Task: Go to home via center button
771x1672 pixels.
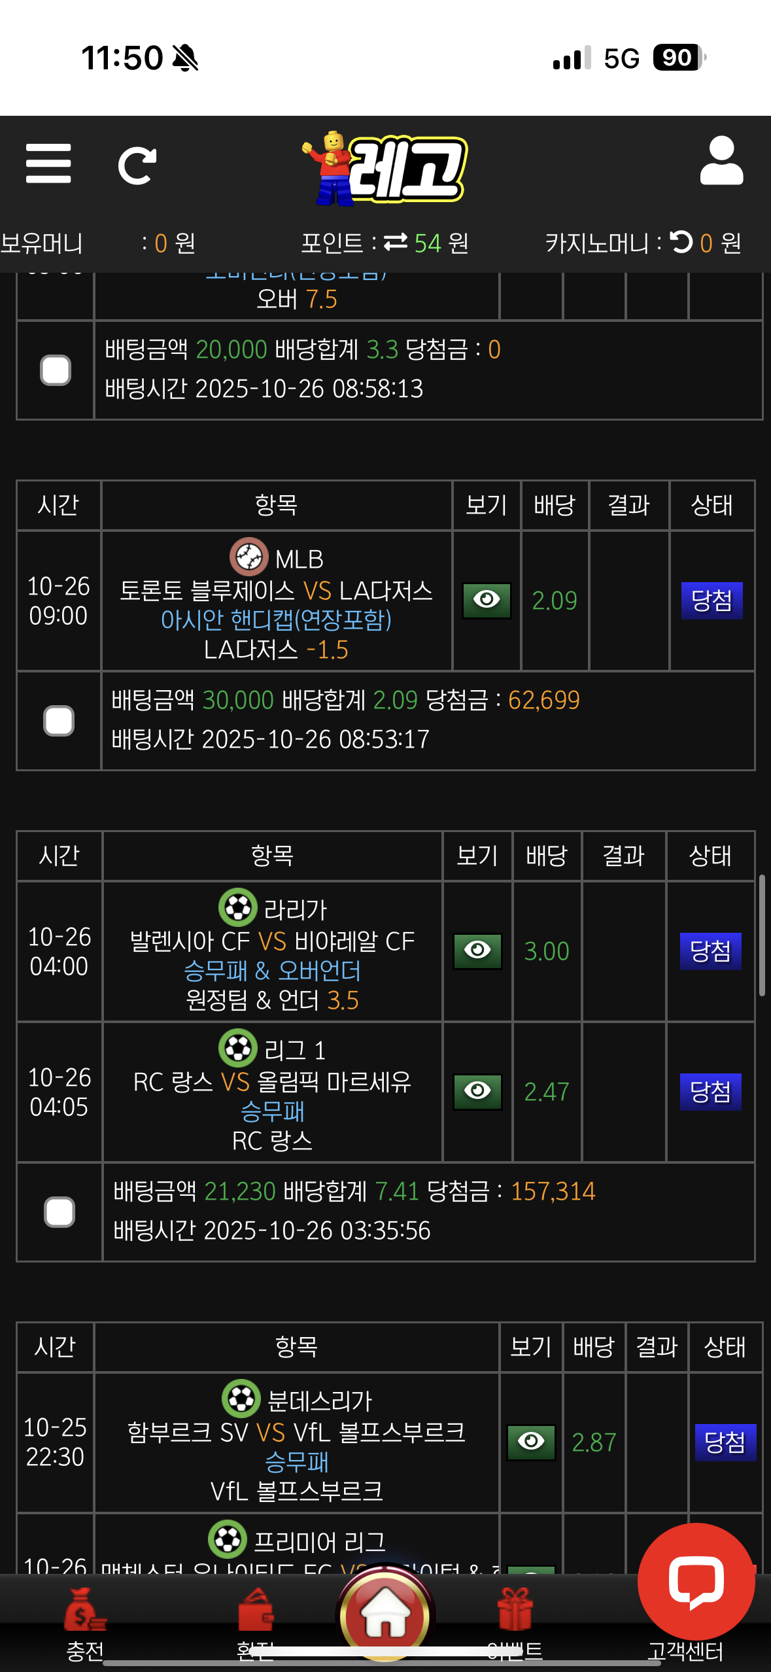Action: pyautogui.click(x=385, y=1613)
